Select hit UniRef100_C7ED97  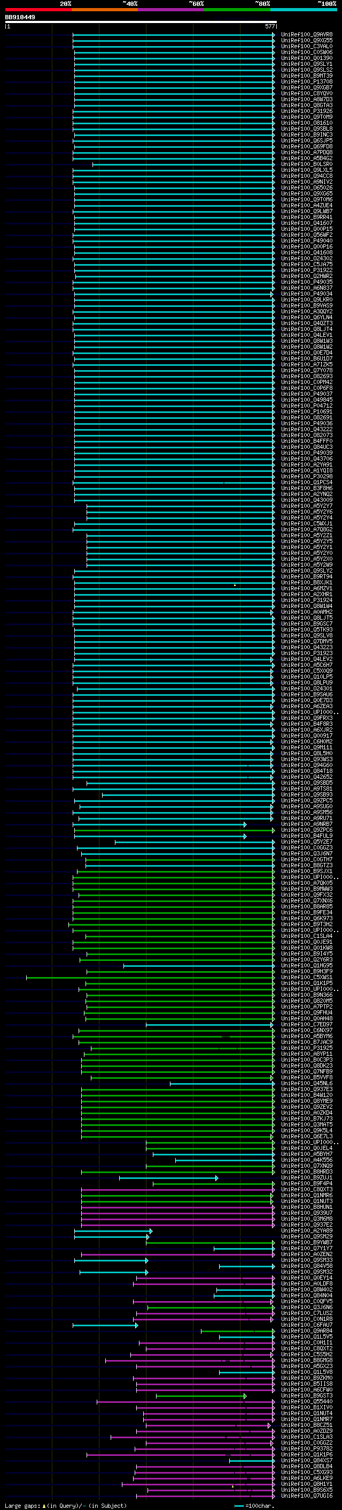coord(307,1025)
